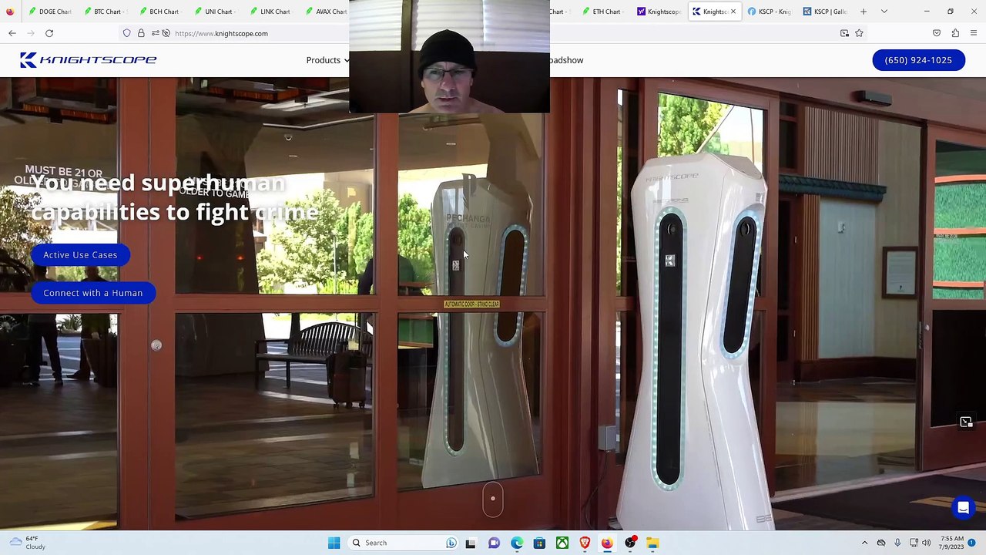Image resolution: width=986 pixels, height=555 pixels.
Task: Switch to the BTC Chart tab
Action: (x=106, y=12)
